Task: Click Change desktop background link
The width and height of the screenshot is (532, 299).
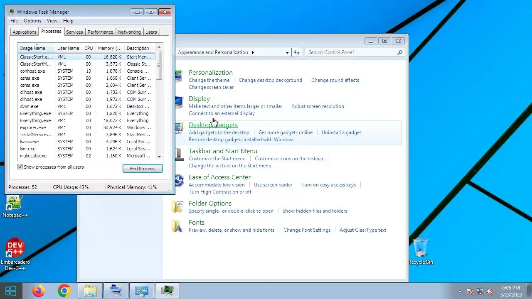Action: tap(270, 80)
